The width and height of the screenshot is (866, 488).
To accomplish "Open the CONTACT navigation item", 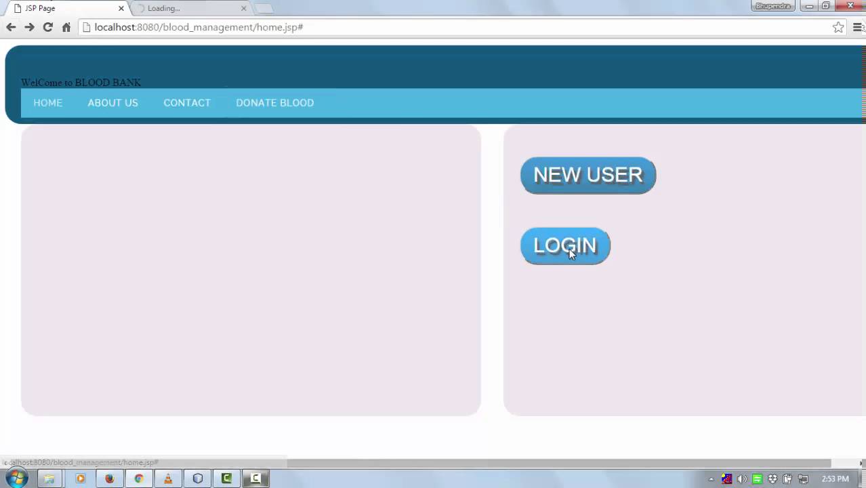I will pos(187,103).
